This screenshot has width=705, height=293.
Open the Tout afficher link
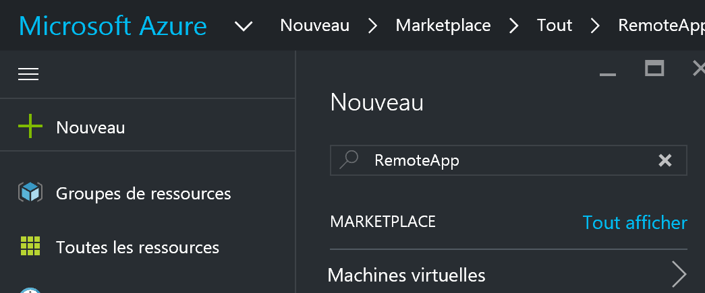point(635,222)
